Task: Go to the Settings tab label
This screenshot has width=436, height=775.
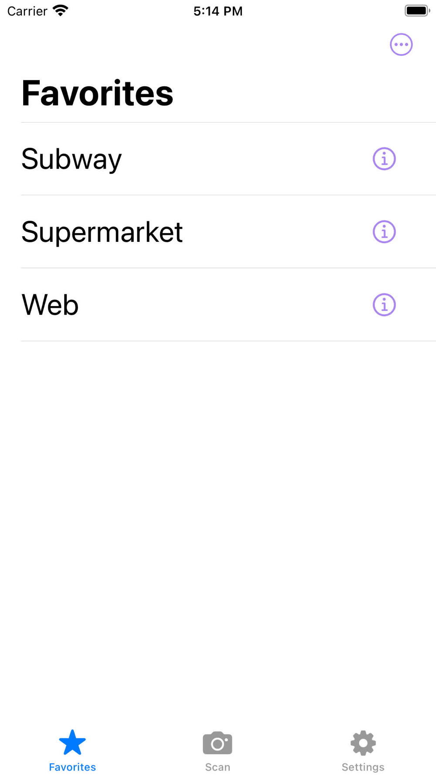Action: point(363,767)
